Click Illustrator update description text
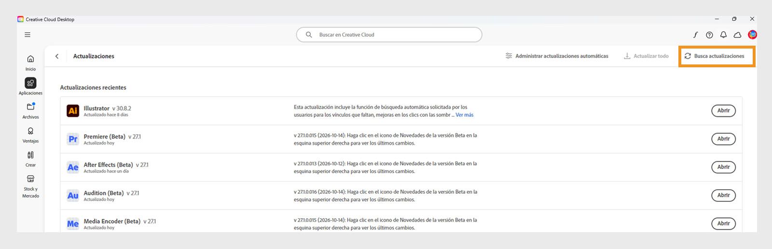The image size is (772, 249). 384,111
